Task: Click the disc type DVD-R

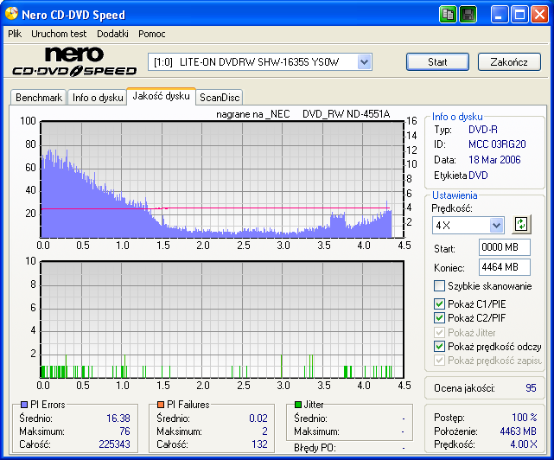Action: click(x=483, y=130)
